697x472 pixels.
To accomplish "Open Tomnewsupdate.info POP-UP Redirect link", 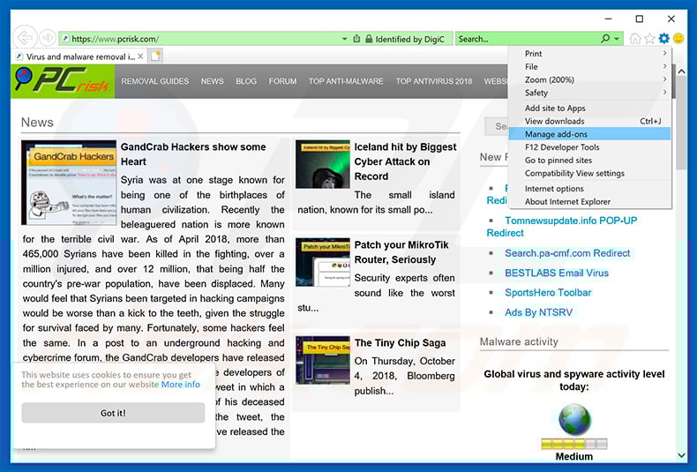I will click(x=562, y=227).
